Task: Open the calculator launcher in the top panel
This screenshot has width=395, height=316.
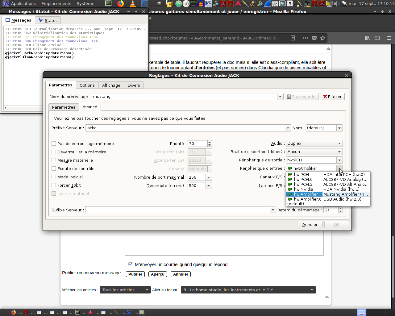Action: point(145,4)
